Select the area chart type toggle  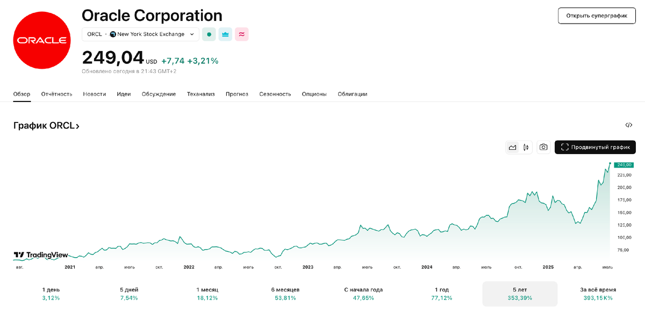(513, 147)
